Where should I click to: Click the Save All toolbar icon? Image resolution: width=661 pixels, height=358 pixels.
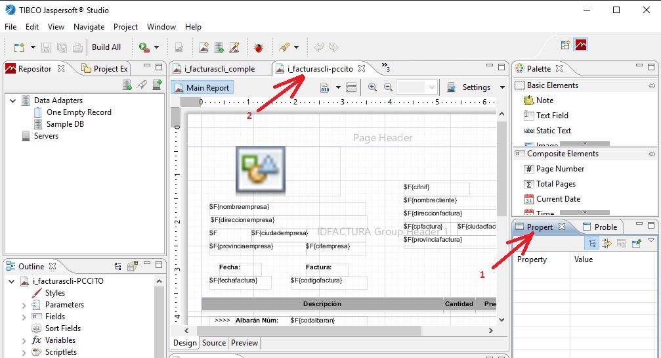tap(62, 47)
